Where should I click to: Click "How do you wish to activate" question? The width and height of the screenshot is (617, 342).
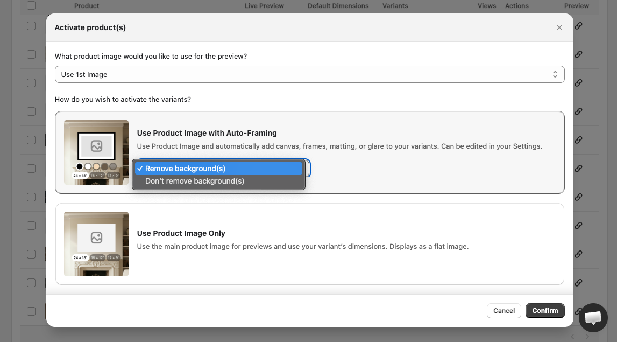click(x=123, y=99)
